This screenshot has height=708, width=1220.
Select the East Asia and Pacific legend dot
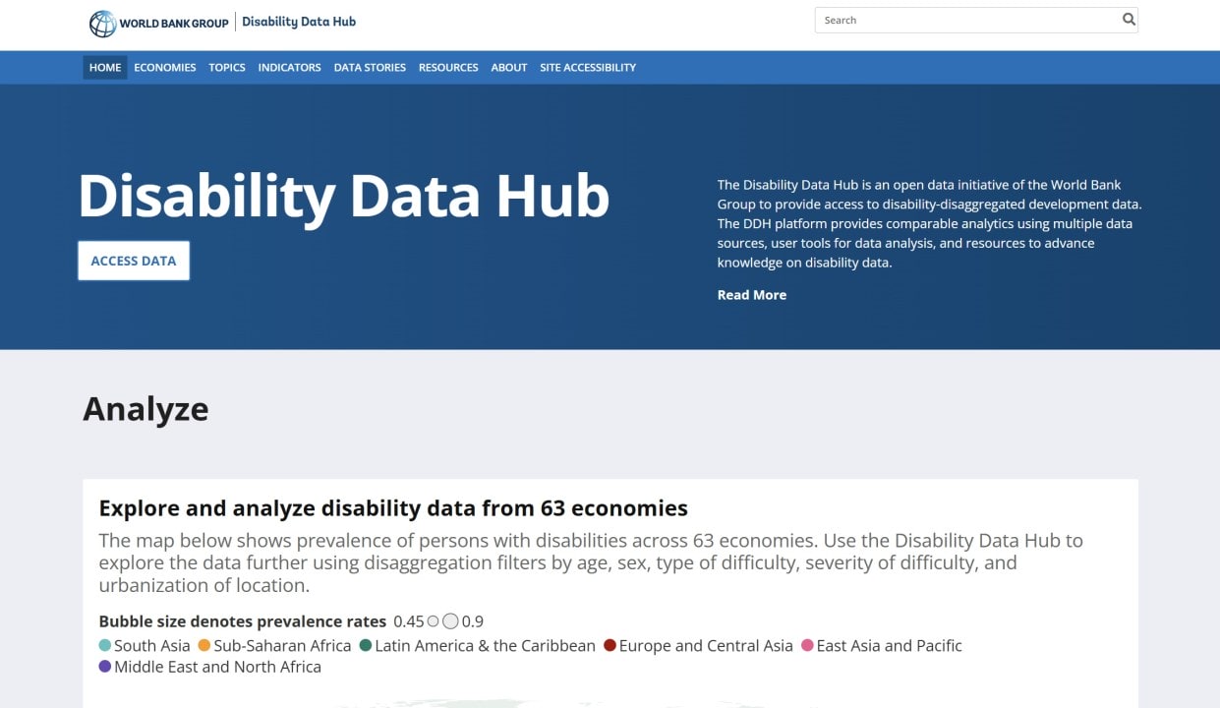coord(806,645)
